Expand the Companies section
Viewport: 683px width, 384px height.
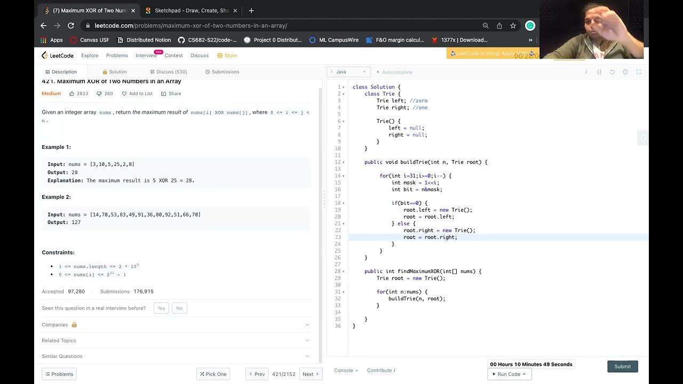tap(176, 325)
